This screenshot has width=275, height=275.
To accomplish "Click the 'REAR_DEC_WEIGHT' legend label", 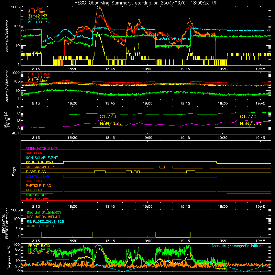I will 42,226.
